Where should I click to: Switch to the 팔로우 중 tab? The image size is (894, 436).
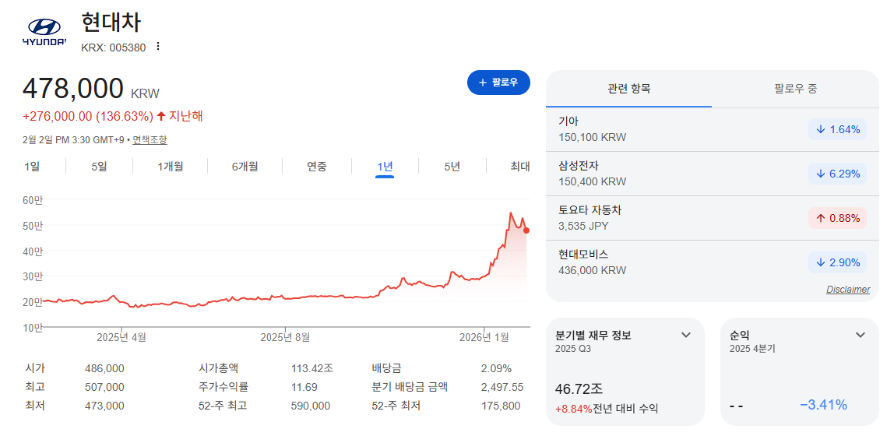tap(796, 89)
